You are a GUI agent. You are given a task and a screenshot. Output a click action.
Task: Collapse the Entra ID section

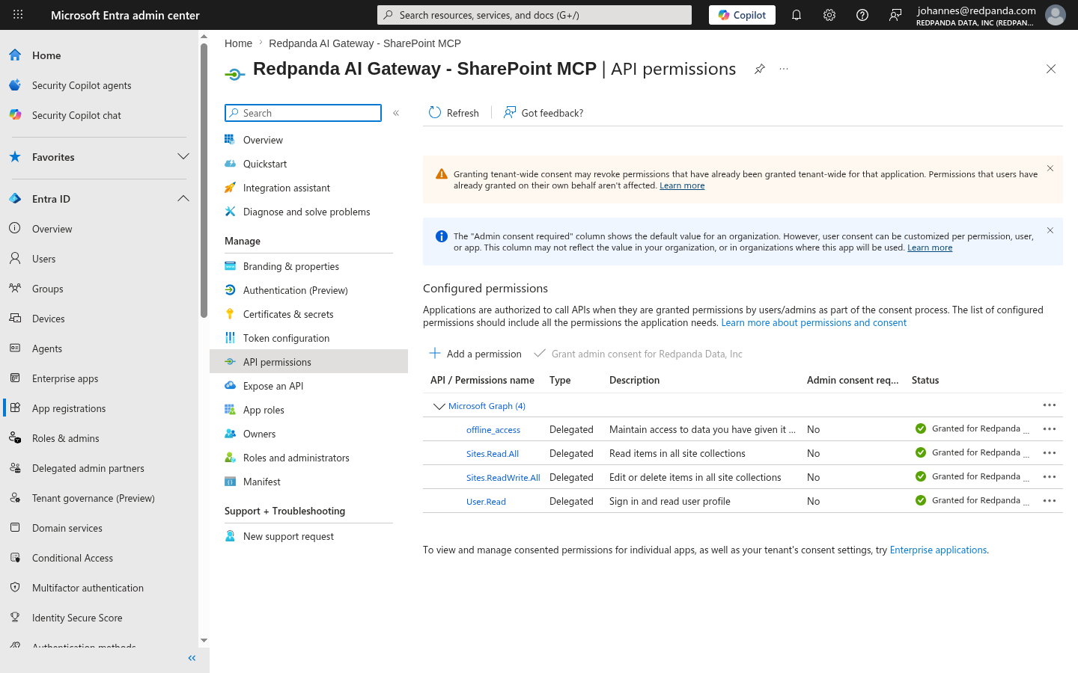pyautogui.click(x=183, y=199)
